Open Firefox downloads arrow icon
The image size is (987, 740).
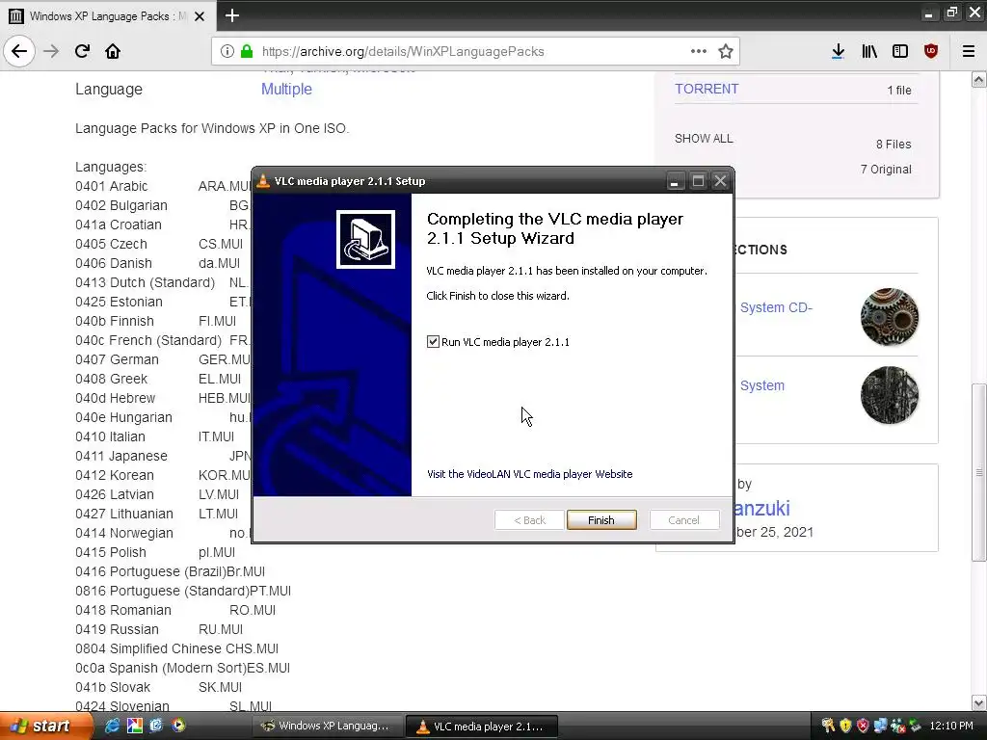[x=838, y=51]
